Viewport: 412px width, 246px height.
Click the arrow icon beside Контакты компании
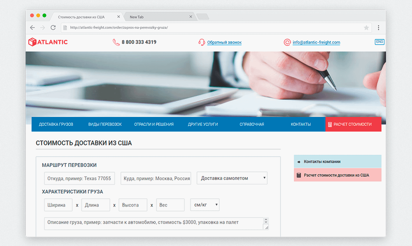[x=299, y=162]
